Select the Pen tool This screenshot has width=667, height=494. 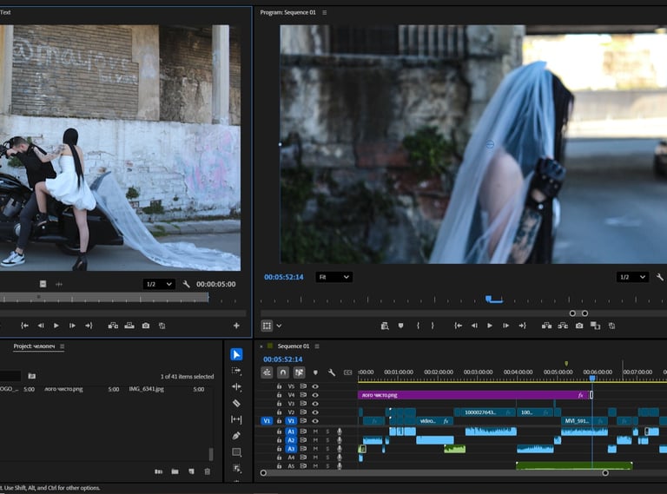[236, 436]
